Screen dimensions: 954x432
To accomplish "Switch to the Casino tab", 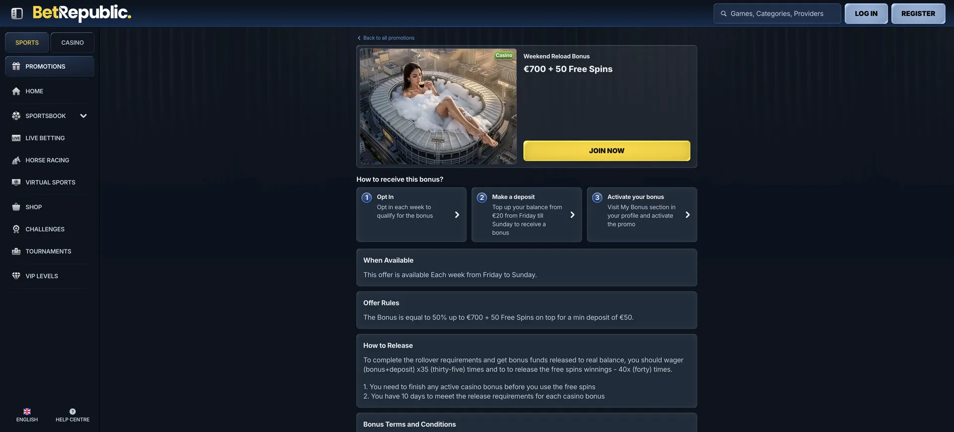I will tap(73, 43).
